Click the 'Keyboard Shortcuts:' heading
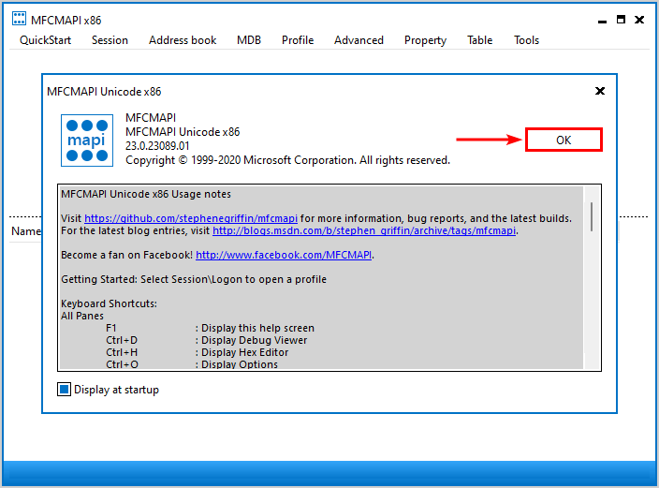659x488 pixels. [x=109, y=303]
